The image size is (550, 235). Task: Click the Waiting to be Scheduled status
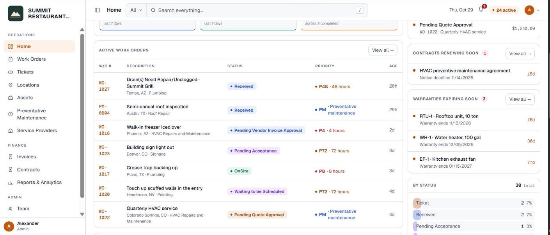[x=257, y=191]
